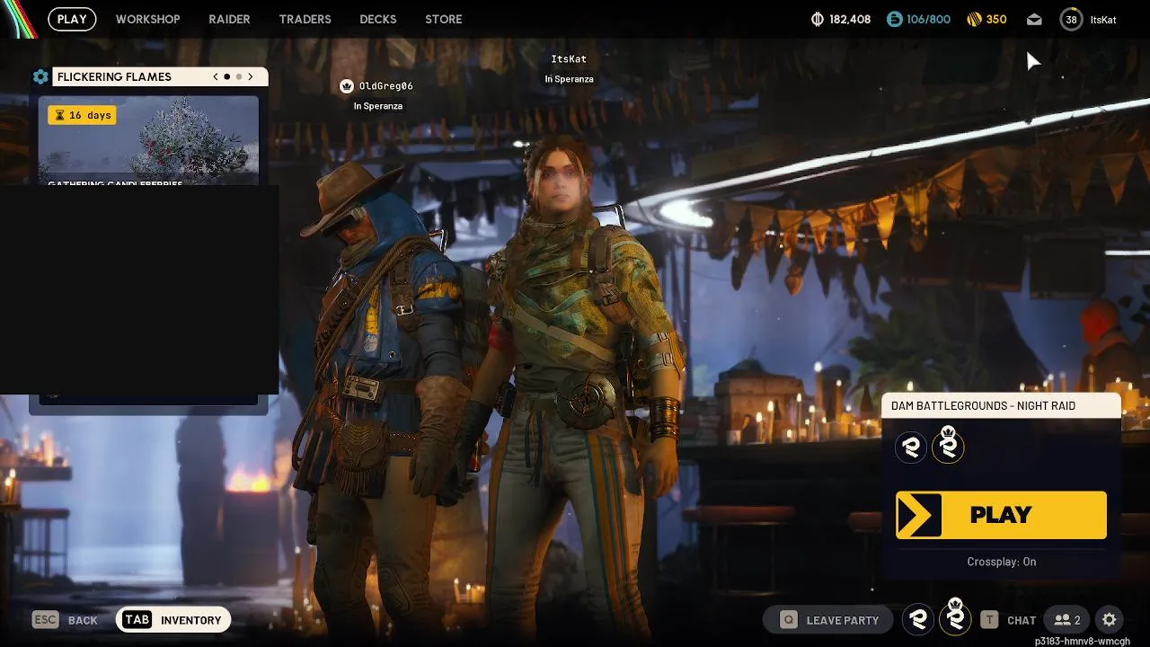The image size is (1150, 647).
Task: Open the settings gear in bottom right
Action: (x=1110, y=620)
